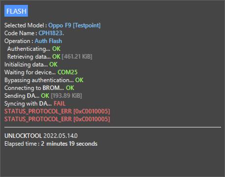Click the Waiting for device text

(30, 72)
